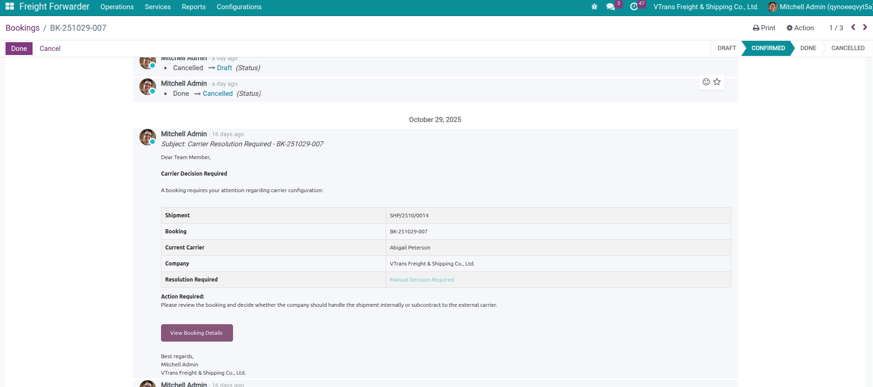
Task: Click the Print button
Action: pos(764,28)
